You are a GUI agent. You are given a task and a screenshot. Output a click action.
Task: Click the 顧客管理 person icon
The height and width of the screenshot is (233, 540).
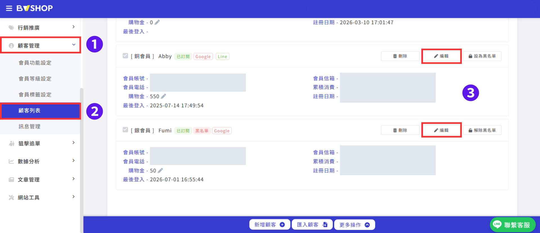pyautogui.click(x=11, y=46)
